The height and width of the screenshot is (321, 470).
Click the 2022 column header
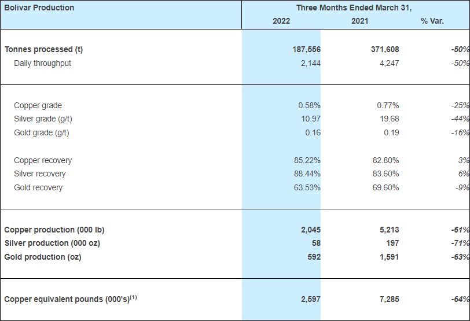(x=281, y=21)
